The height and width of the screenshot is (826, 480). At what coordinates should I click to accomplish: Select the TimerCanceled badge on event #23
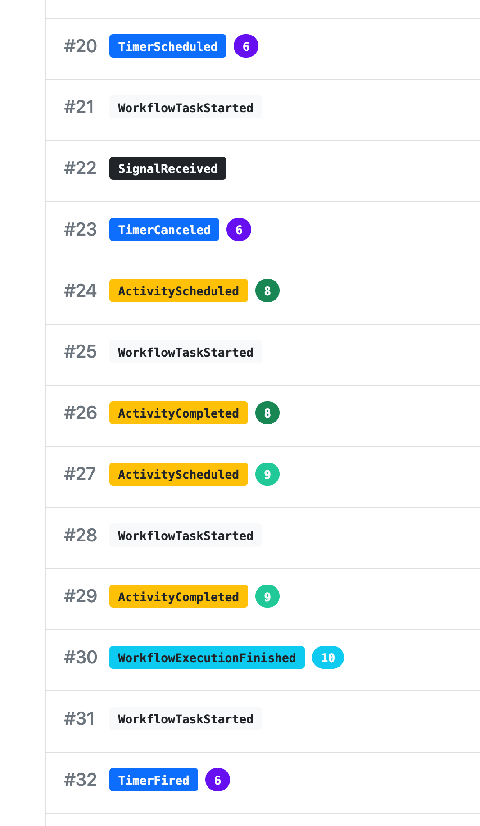[x=164, y=229]
